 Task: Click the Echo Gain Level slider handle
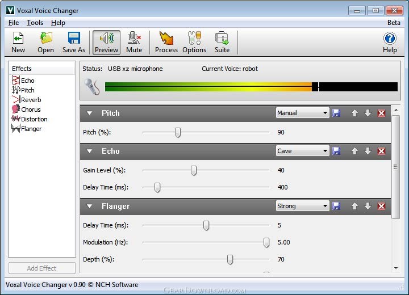click(194, 170)
